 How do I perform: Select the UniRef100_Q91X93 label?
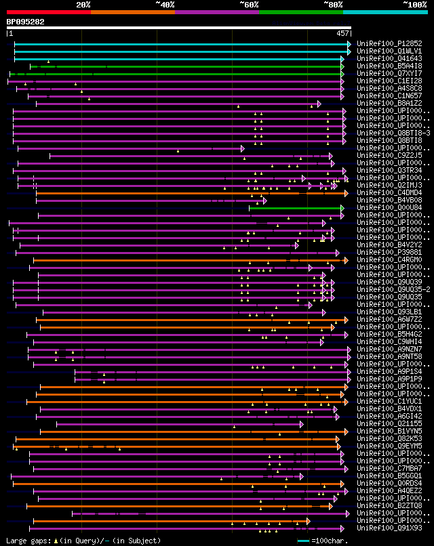point(389,528)
